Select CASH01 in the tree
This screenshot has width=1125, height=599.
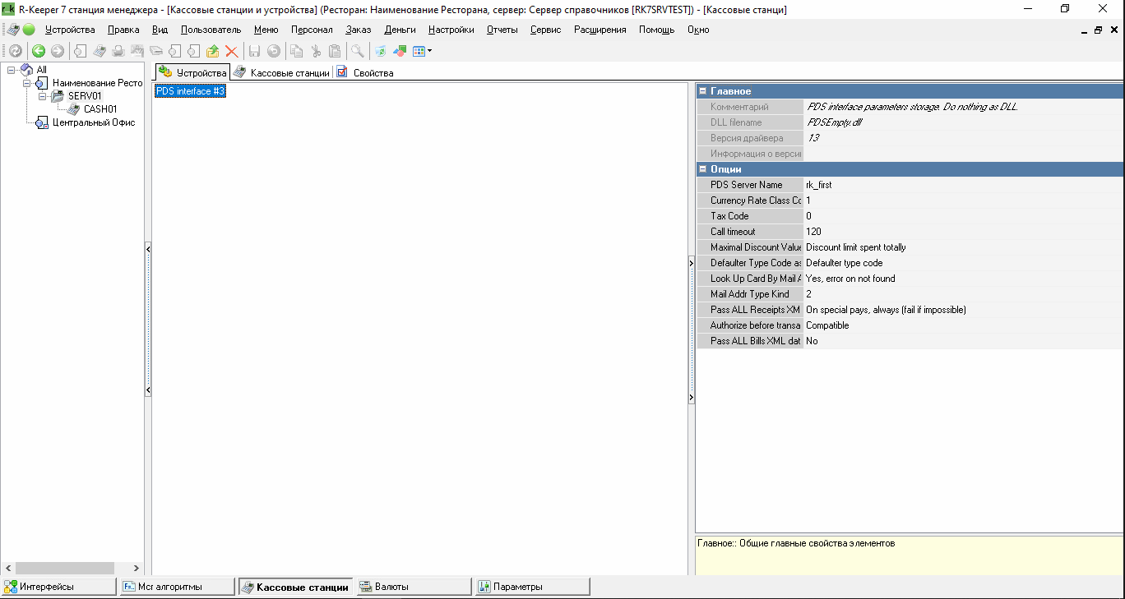pos(100,108)
